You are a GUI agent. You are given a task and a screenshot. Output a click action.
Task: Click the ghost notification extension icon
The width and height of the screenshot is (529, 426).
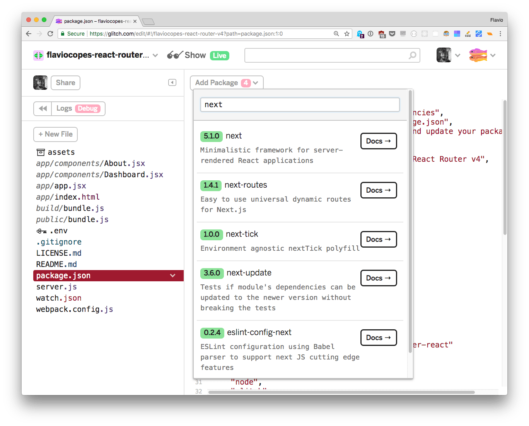click(x=360, y=34)
